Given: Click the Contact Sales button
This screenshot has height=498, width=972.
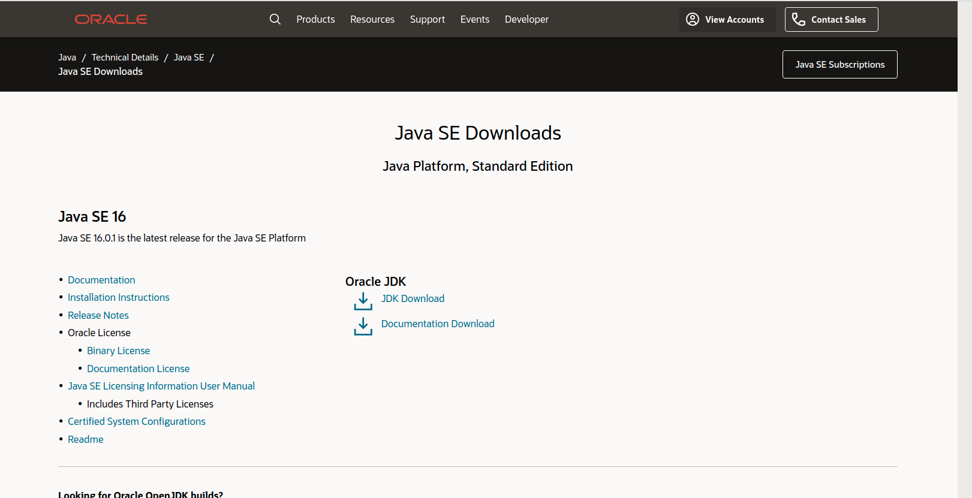Looking at the screenshot, I should (x=832, y=19).
